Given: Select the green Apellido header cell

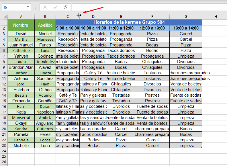Looking at the screenshot, I should [45, 25].
